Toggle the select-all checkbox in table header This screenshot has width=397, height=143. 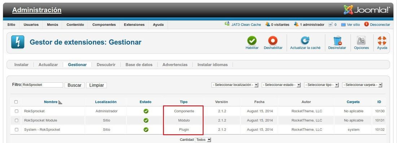[16, 102]
